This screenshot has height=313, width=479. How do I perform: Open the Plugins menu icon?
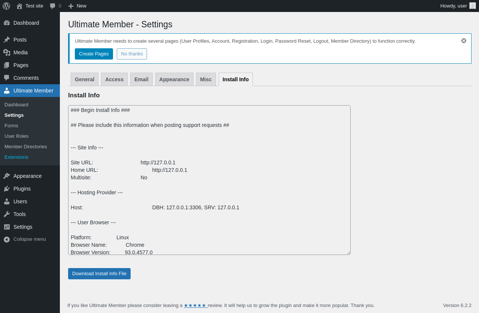(x=7, y=189)
